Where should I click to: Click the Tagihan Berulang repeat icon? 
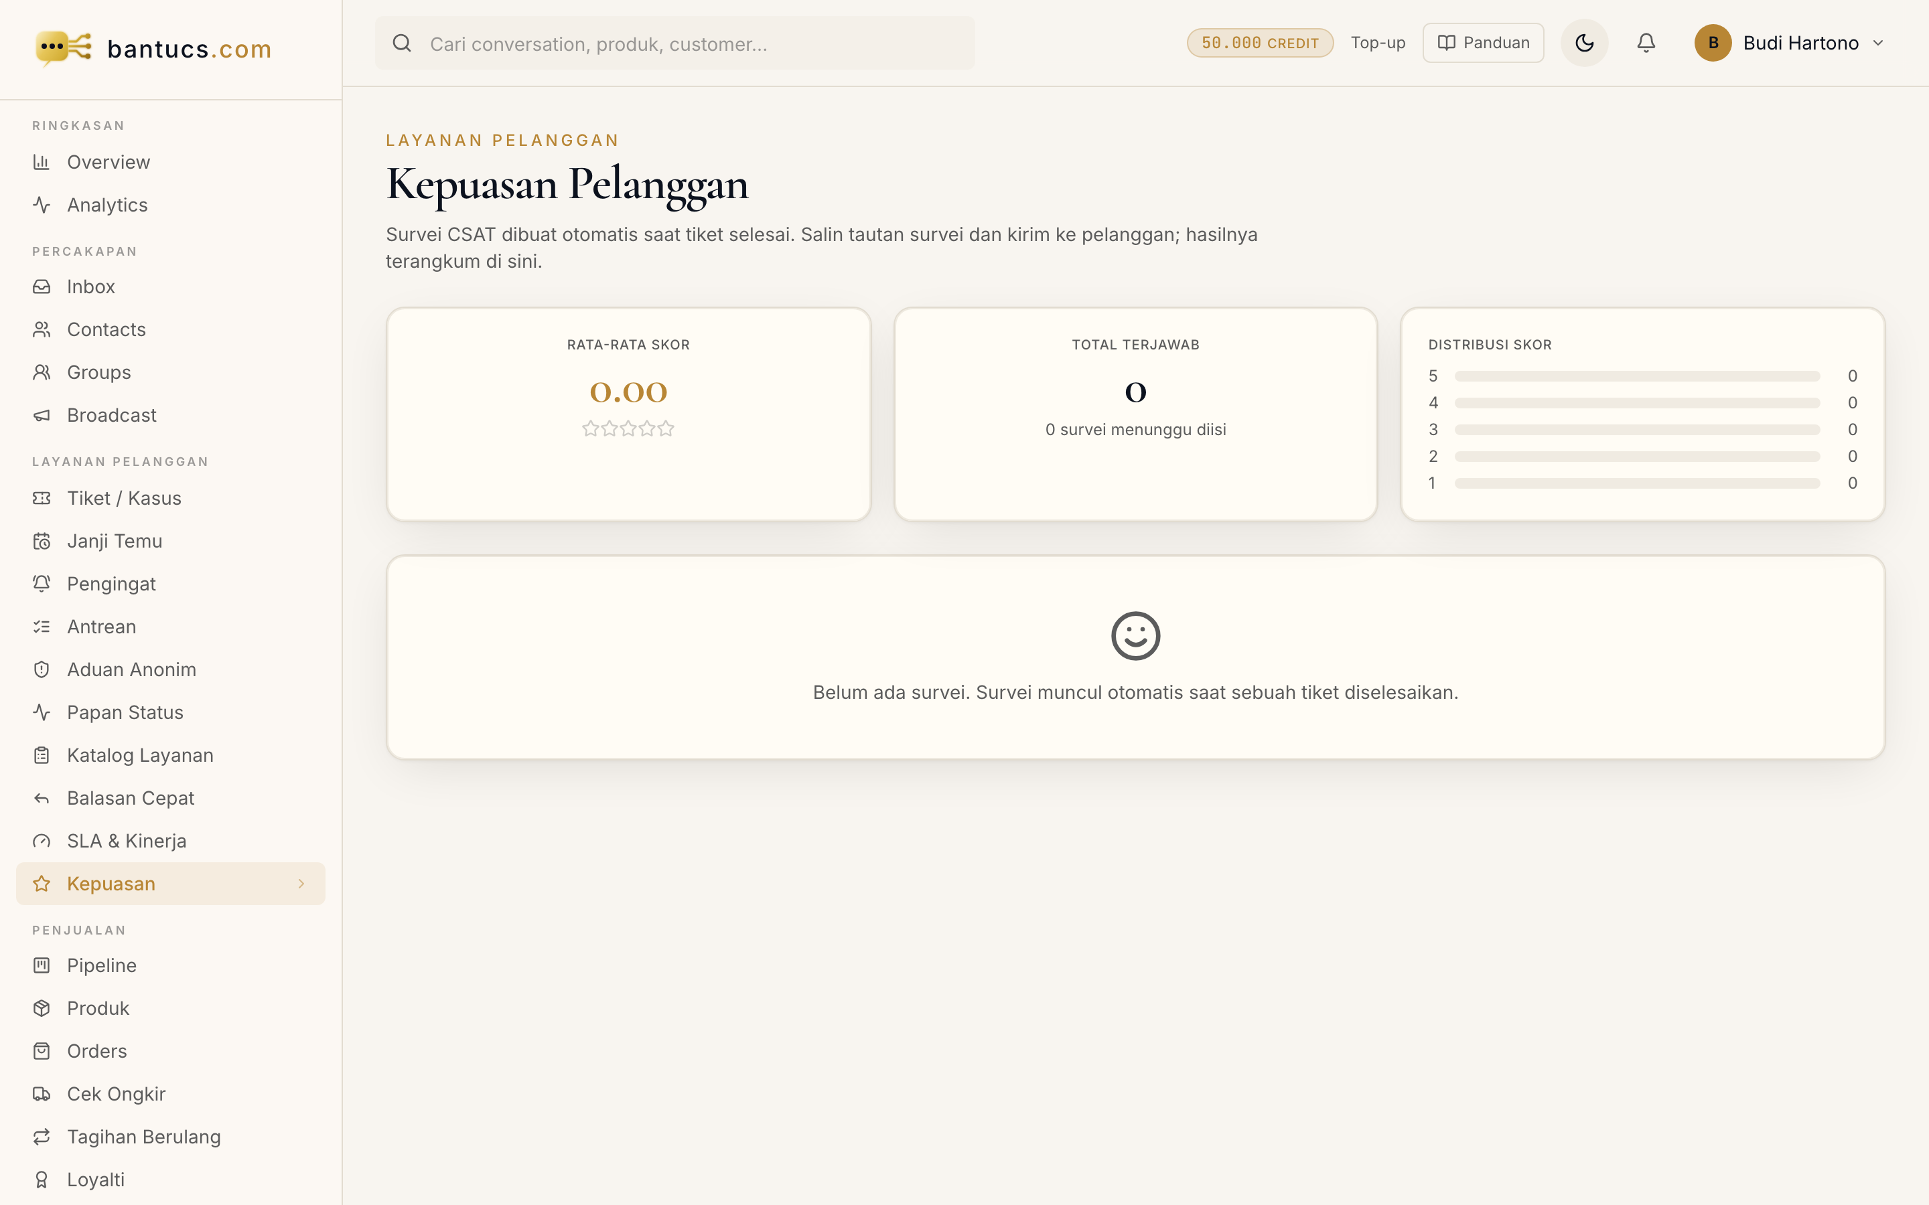point(42,1137)
